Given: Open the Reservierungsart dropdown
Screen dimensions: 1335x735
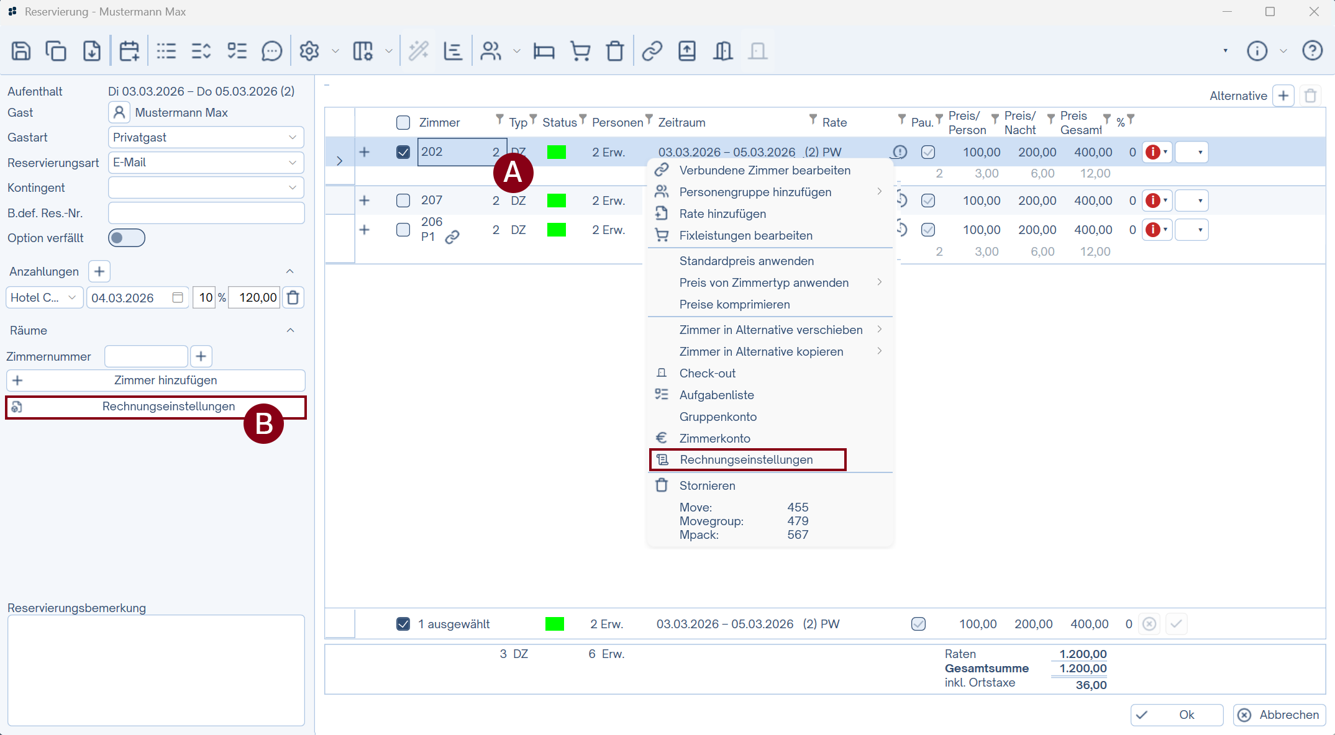Looking at the screenshot, I should (x=206, y=163).
